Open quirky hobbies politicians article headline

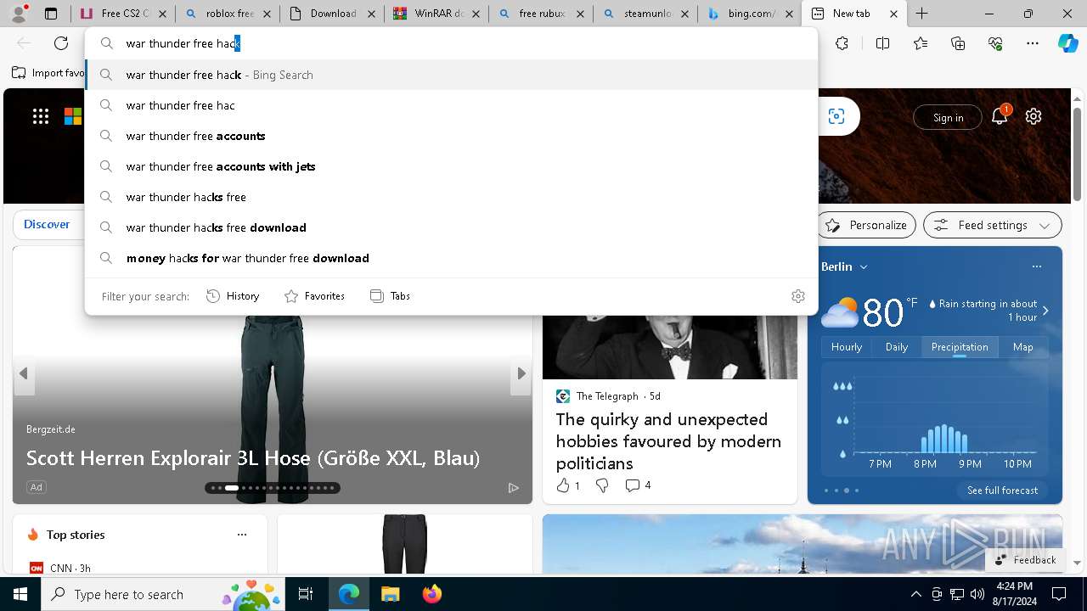668,441
